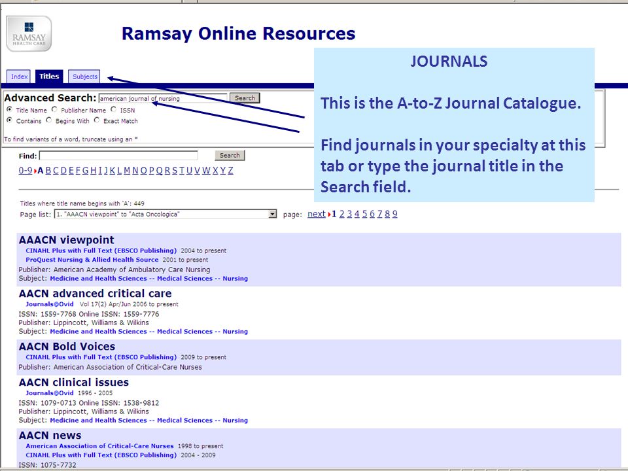Viewport: 628px width, 471px height.
Task: Browse titles starting with letter D
Action: tap(63, 171)
